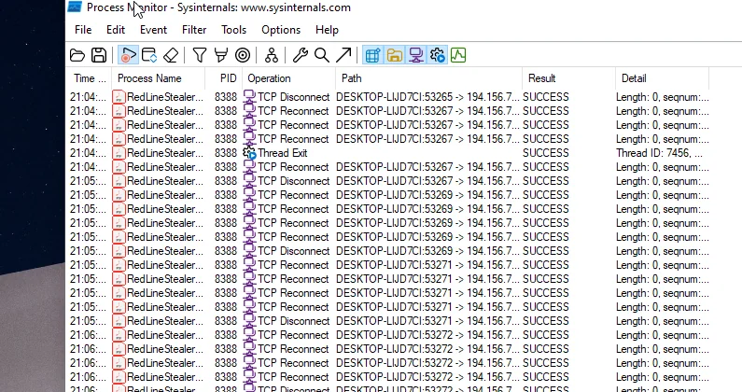Click the Find magnifying glass icon
This screenshot has height=392, width=742.
point(322,55)
